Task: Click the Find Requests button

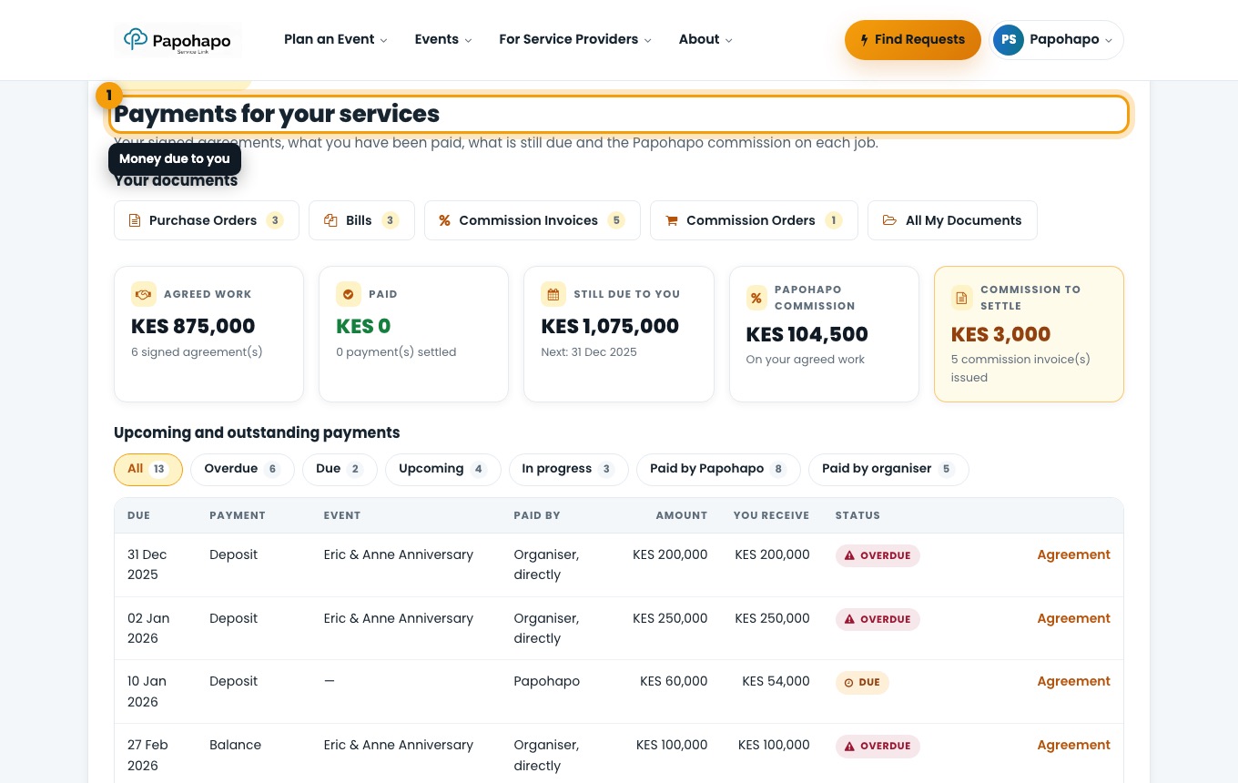Action: 913,40
